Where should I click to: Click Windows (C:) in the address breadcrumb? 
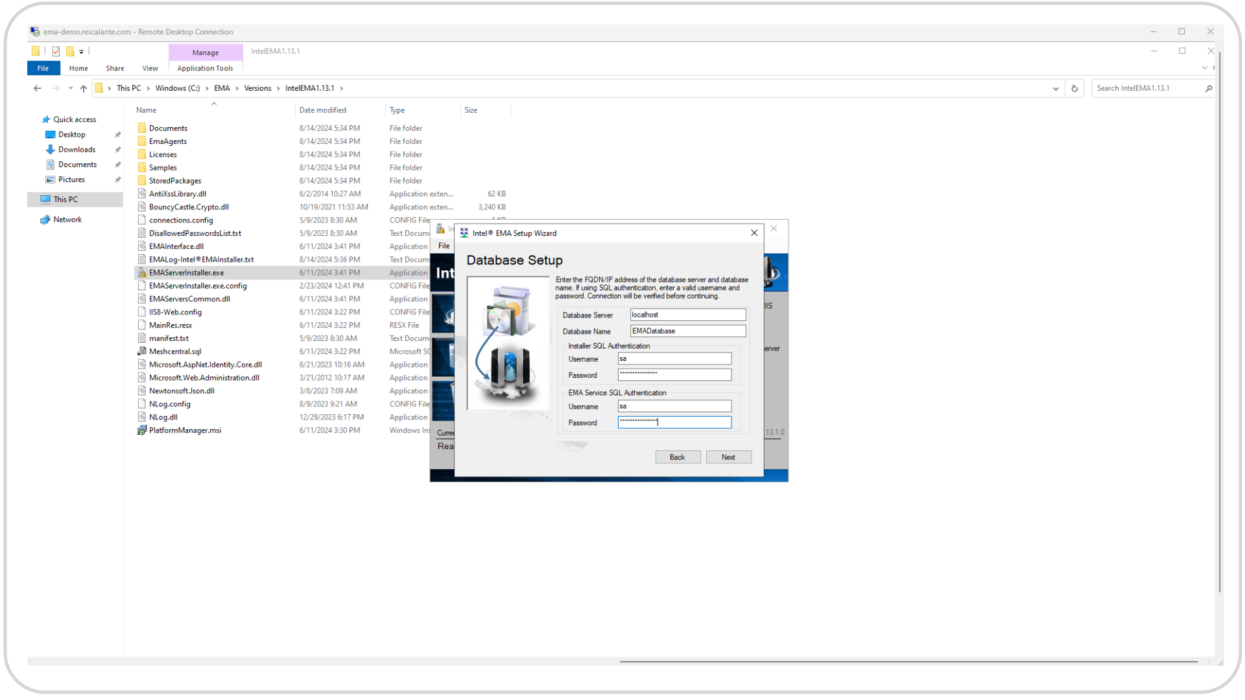coord(177,88)
